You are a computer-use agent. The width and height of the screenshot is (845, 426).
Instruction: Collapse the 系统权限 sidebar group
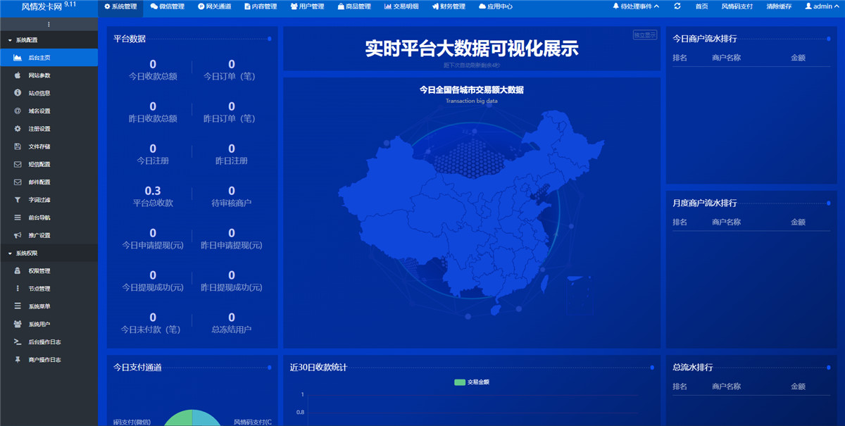click(x=28, y=253)
